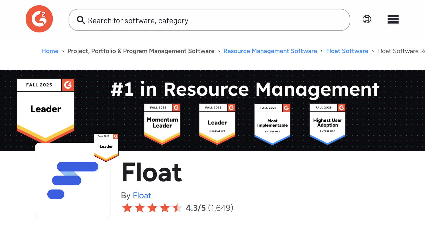Click the 4.3/5 rating score
Screen dimensions: 425x227
[196, 208]
